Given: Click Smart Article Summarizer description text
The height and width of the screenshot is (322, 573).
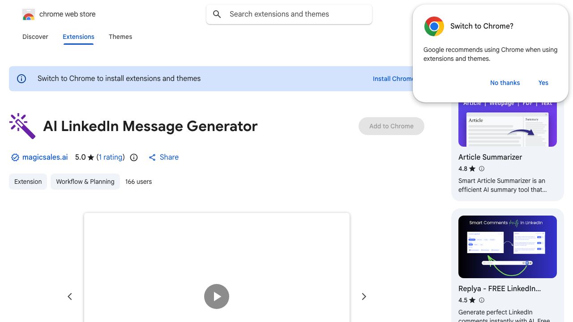Looking at the screenshot, I should (502, 185).
